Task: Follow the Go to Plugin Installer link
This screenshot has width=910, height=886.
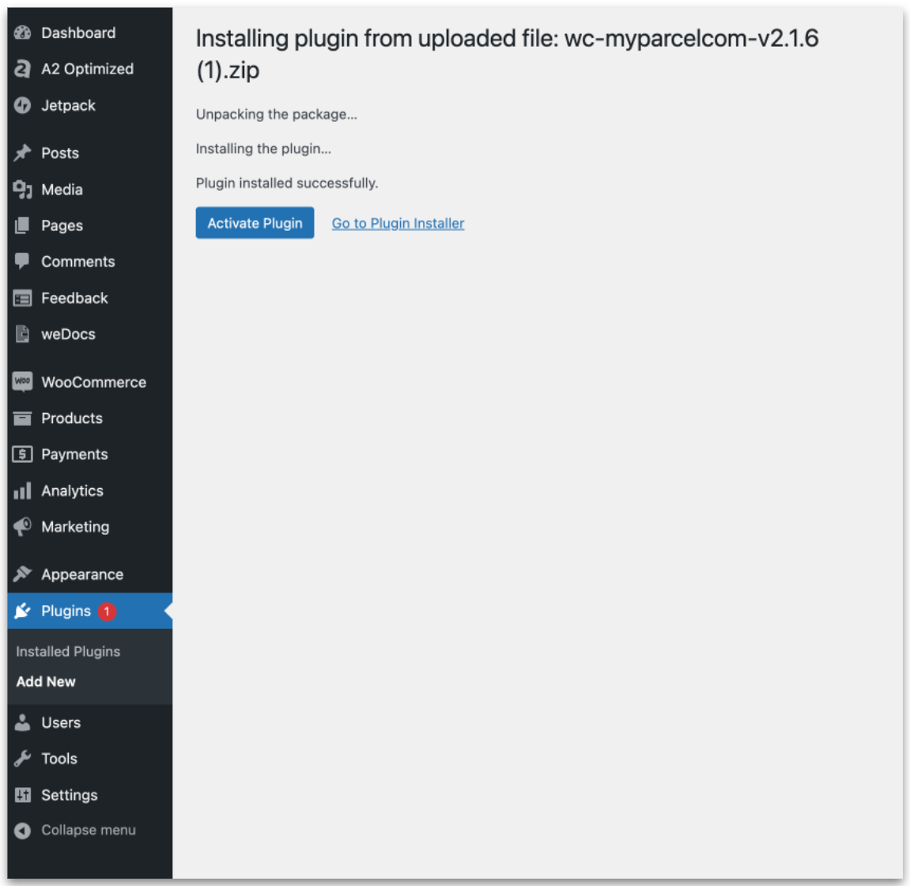Action: (398, 223)
